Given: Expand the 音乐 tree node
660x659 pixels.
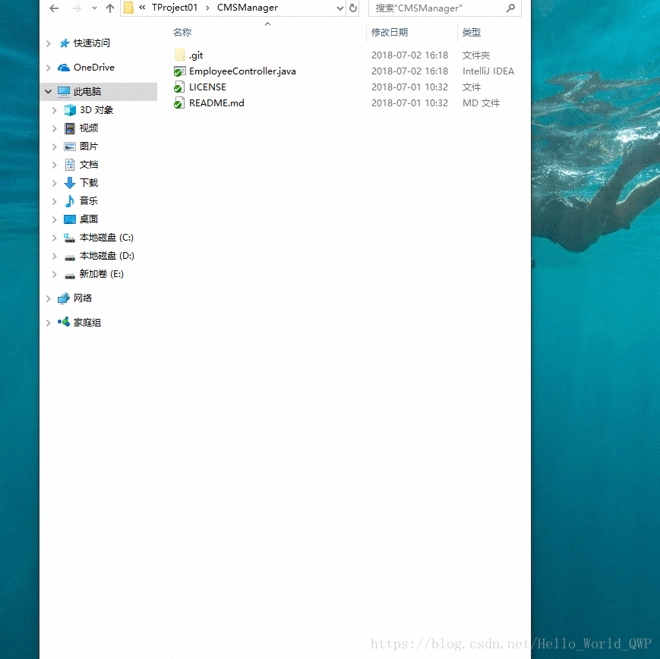Looking at the screenshot, I should point(54,201).
